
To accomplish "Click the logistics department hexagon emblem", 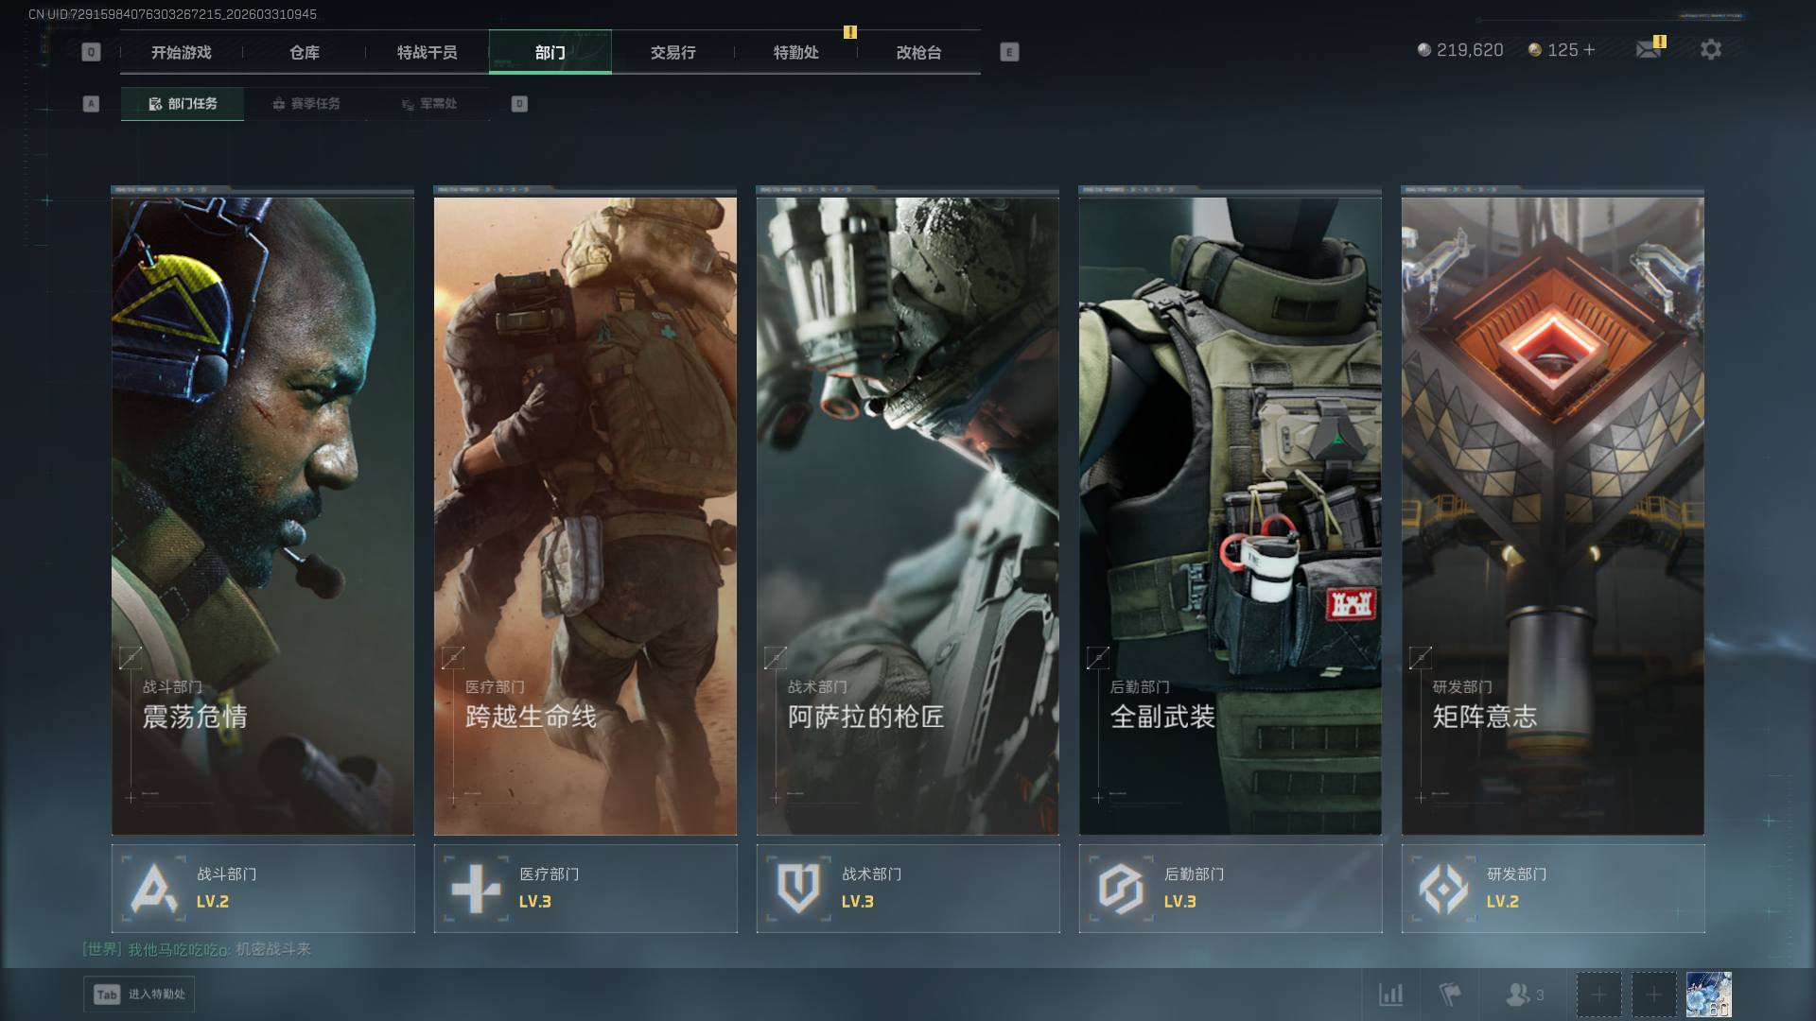I will [1121, 889].
